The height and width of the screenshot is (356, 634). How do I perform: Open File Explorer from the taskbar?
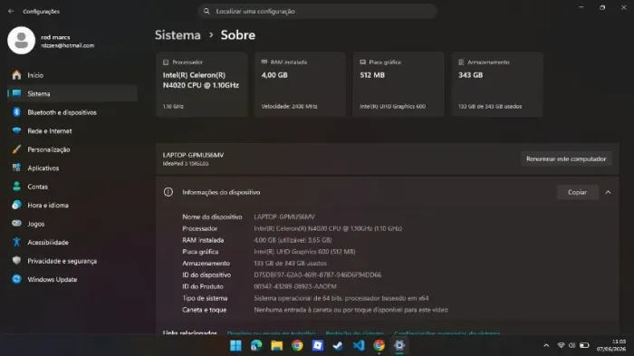277,345
